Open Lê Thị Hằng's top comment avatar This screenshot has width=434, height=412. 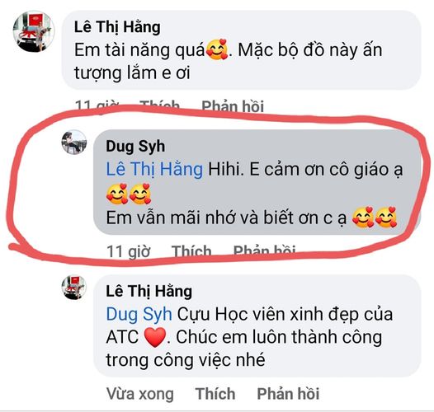click(x=34, y=31)
